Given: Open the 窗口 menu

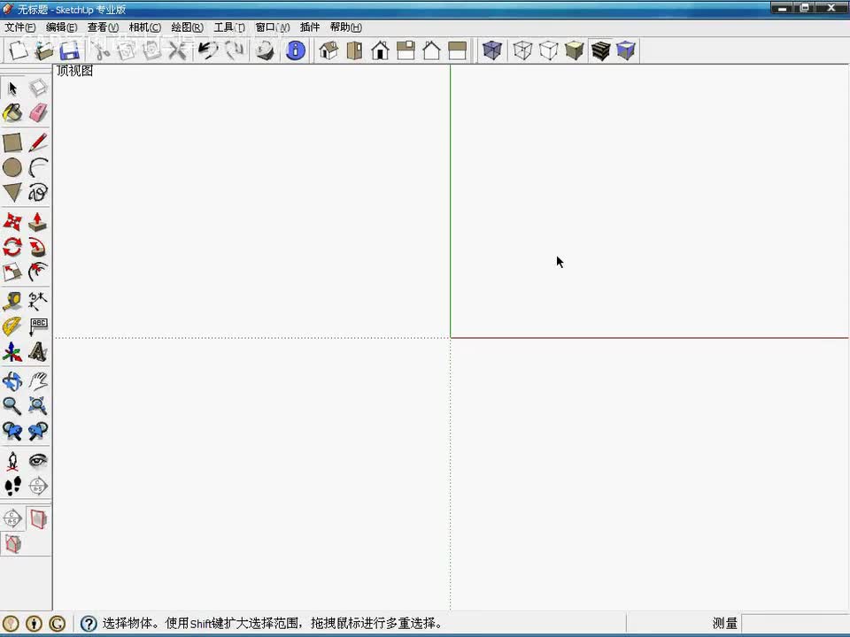Looking at the screenshot, I should pyautogui.click(x=272, y=27).
